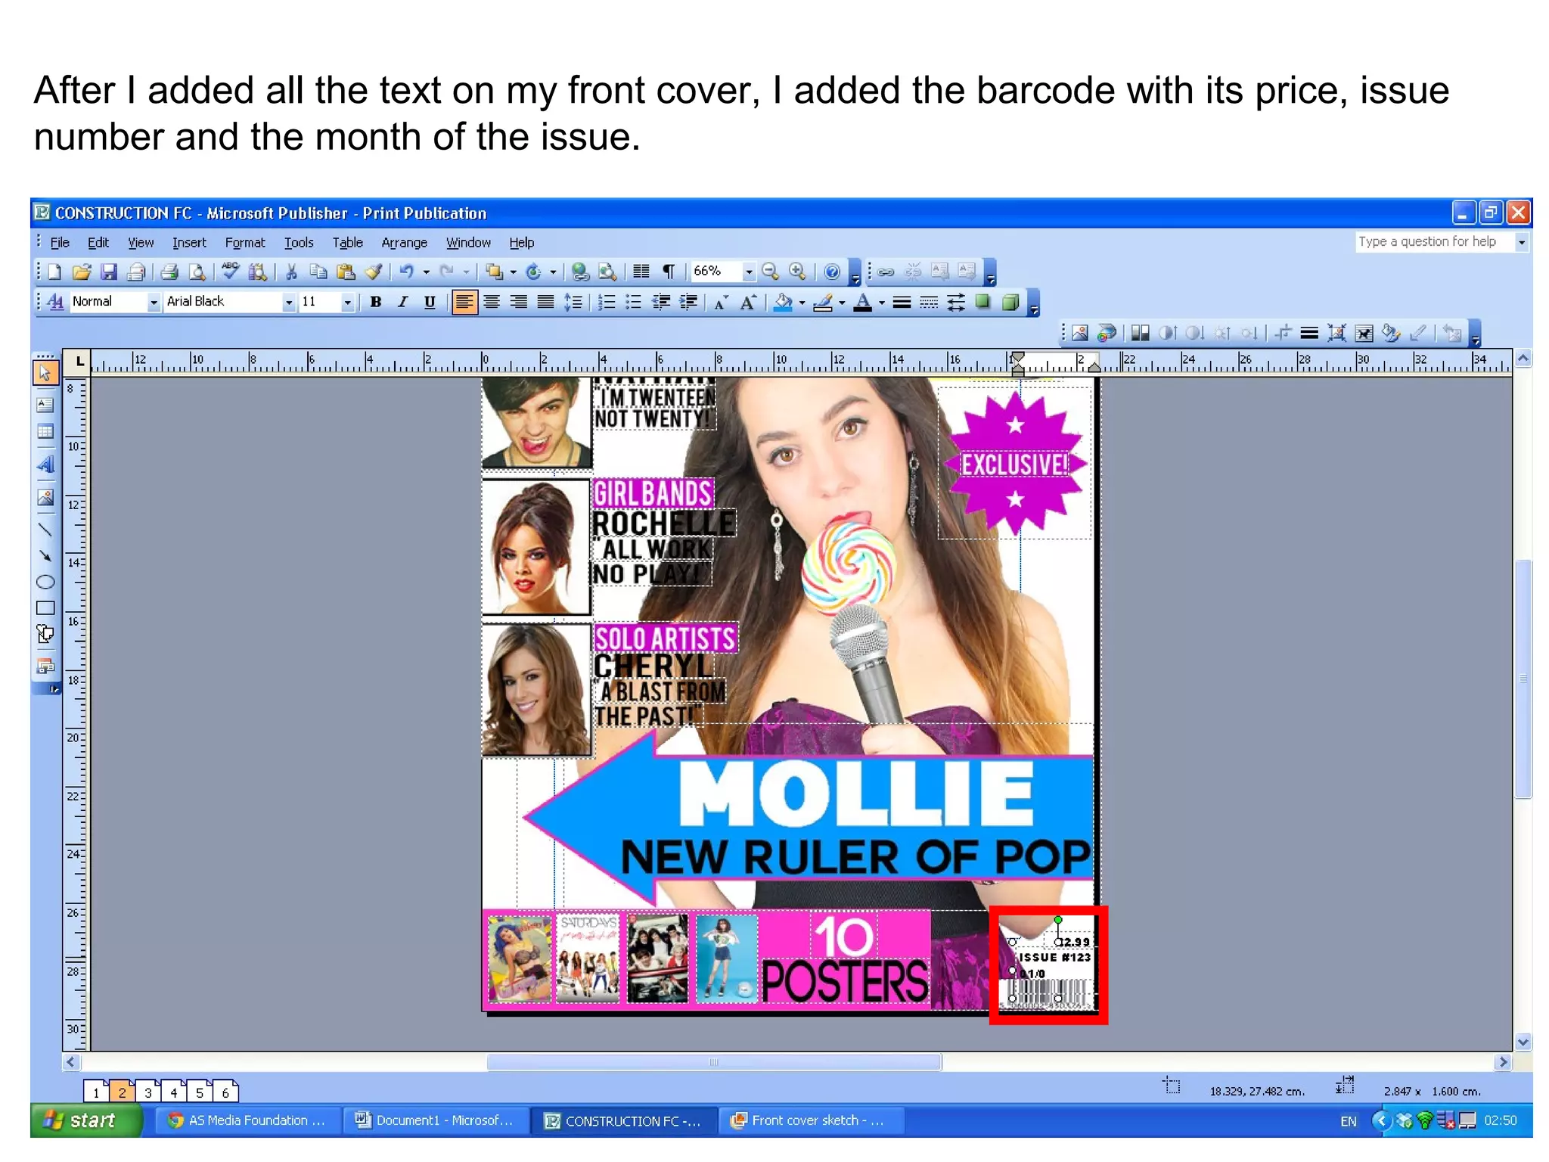1549x1162 pixels.
Task: Paste from clipboard
Action: click(346, 272)
